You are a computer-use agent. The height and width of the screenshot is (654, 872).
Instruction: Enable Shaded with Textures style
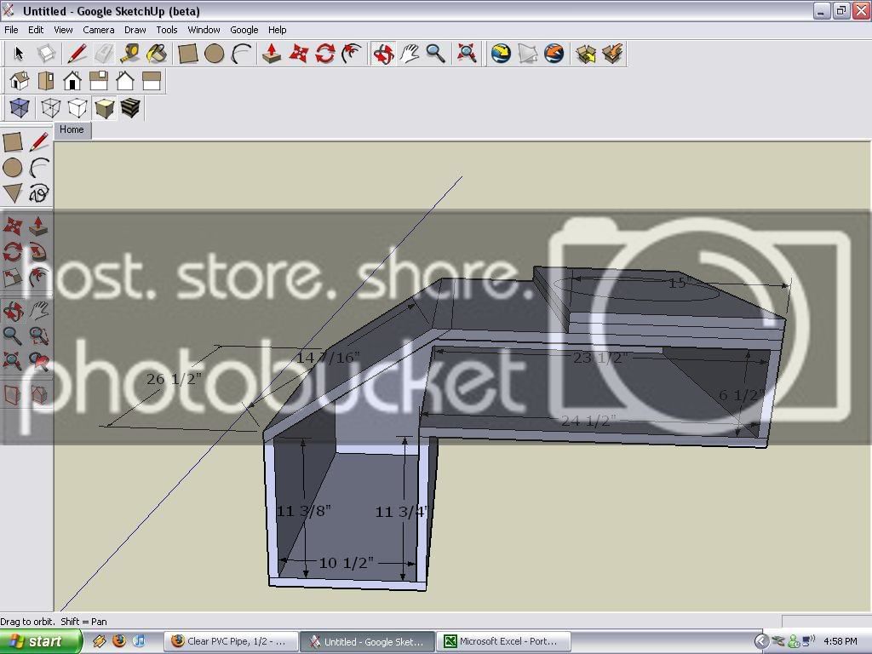[x=130, y=107]
